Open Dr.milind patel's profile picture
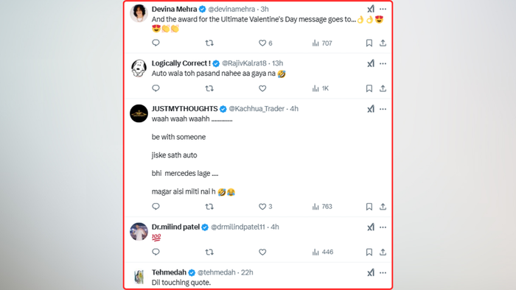The width and height of the screenshot is (516, 290). tap(139, 232)
